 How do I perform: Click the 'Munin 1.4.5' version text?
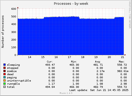66,93
